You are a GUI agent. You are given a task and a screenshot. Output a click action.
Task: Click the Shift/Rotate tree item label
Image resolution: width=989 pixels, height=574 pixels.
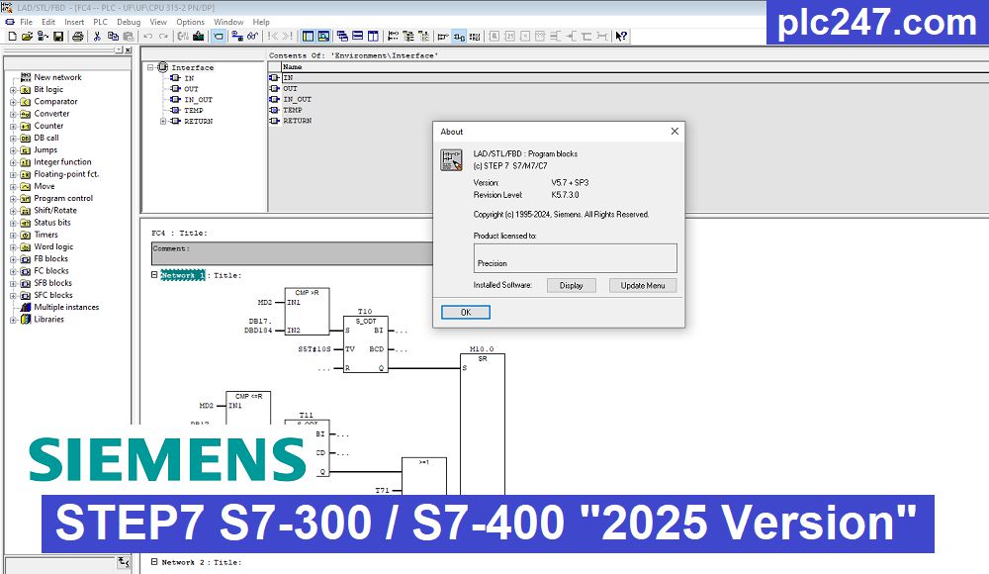[55, 210]
